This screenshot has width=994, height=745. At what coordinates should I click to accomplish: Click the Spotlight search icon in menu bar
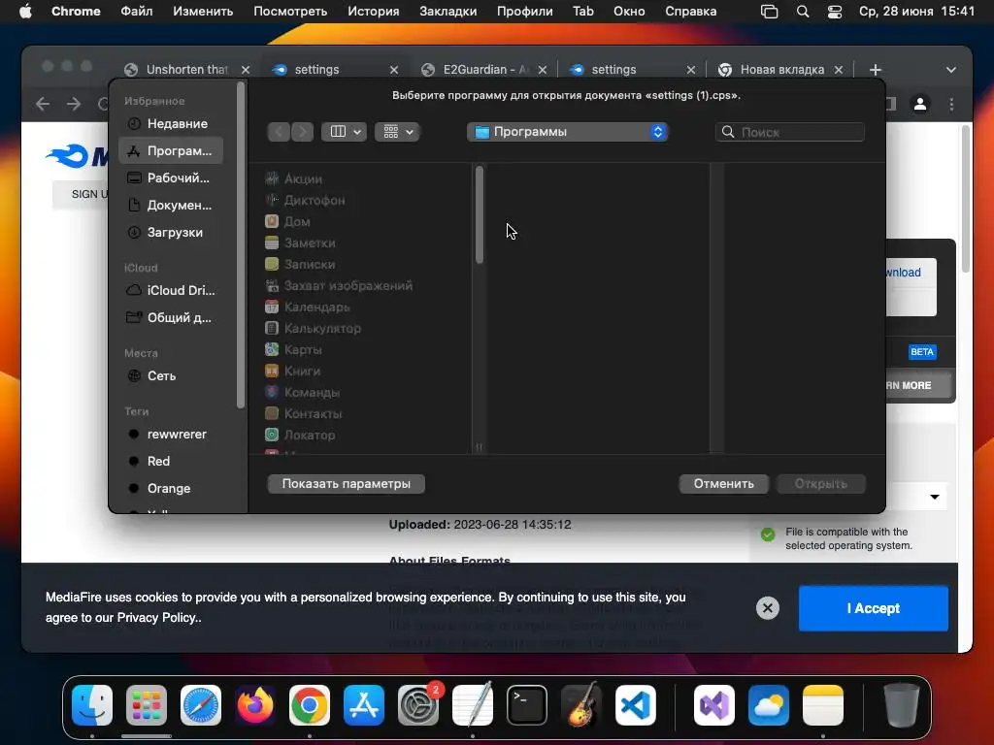(803, 12)
